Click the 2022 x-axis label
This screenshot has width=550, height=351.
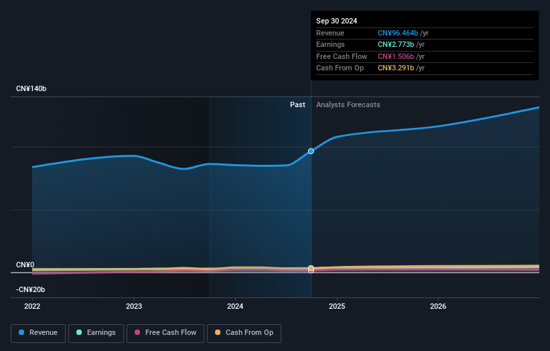[x=32, y=306]
